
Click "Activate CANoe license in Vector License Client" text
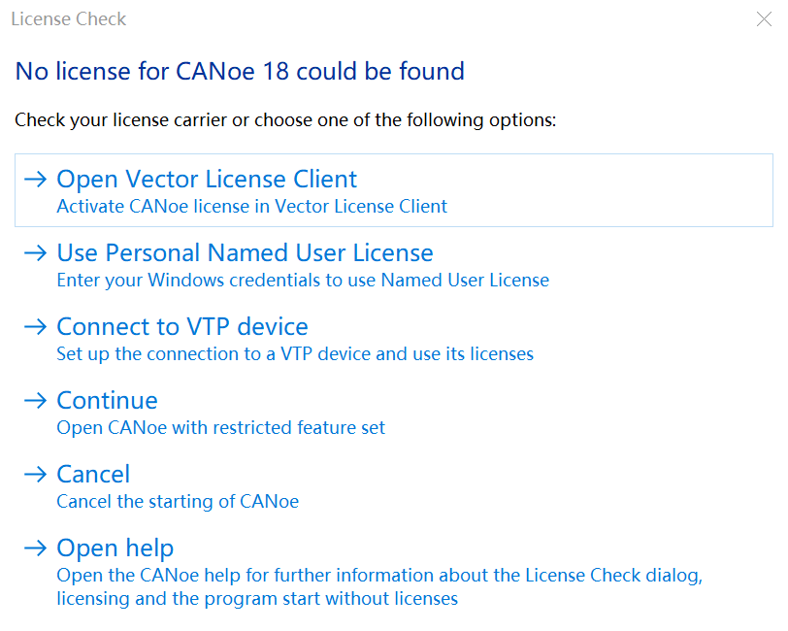click(x=252, y=207)
